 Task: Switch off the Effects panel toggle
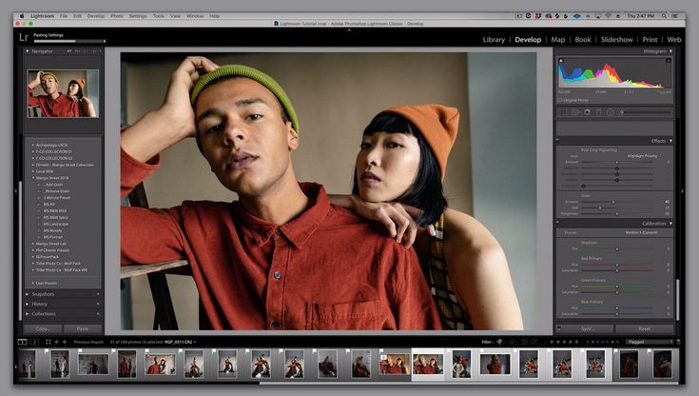(557, 140)
